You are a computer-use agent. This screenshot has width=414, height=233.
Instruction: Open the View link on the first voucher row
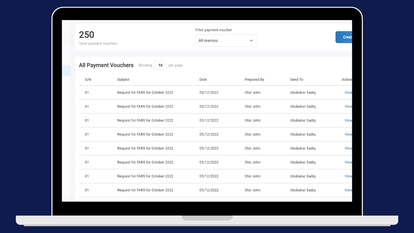[348, 92]
